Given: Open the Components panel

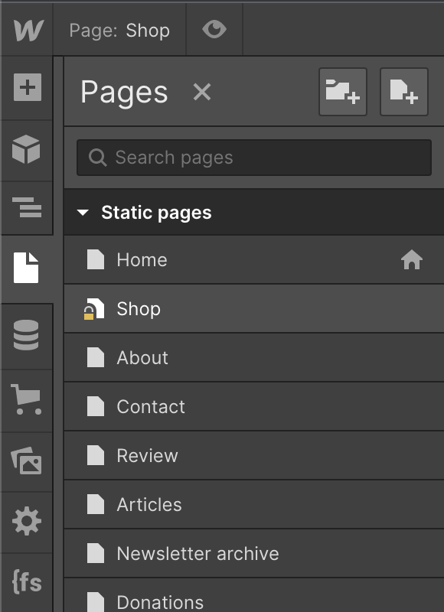Looking at the screenshot, I should pyautogui.click(x=27, y=148).
